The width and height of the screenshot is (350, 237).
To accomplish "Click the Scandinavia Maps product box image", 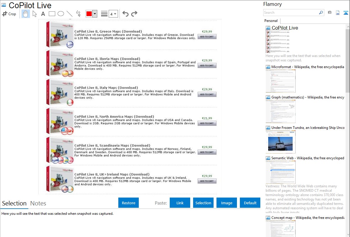I will (x=60, y=150).
